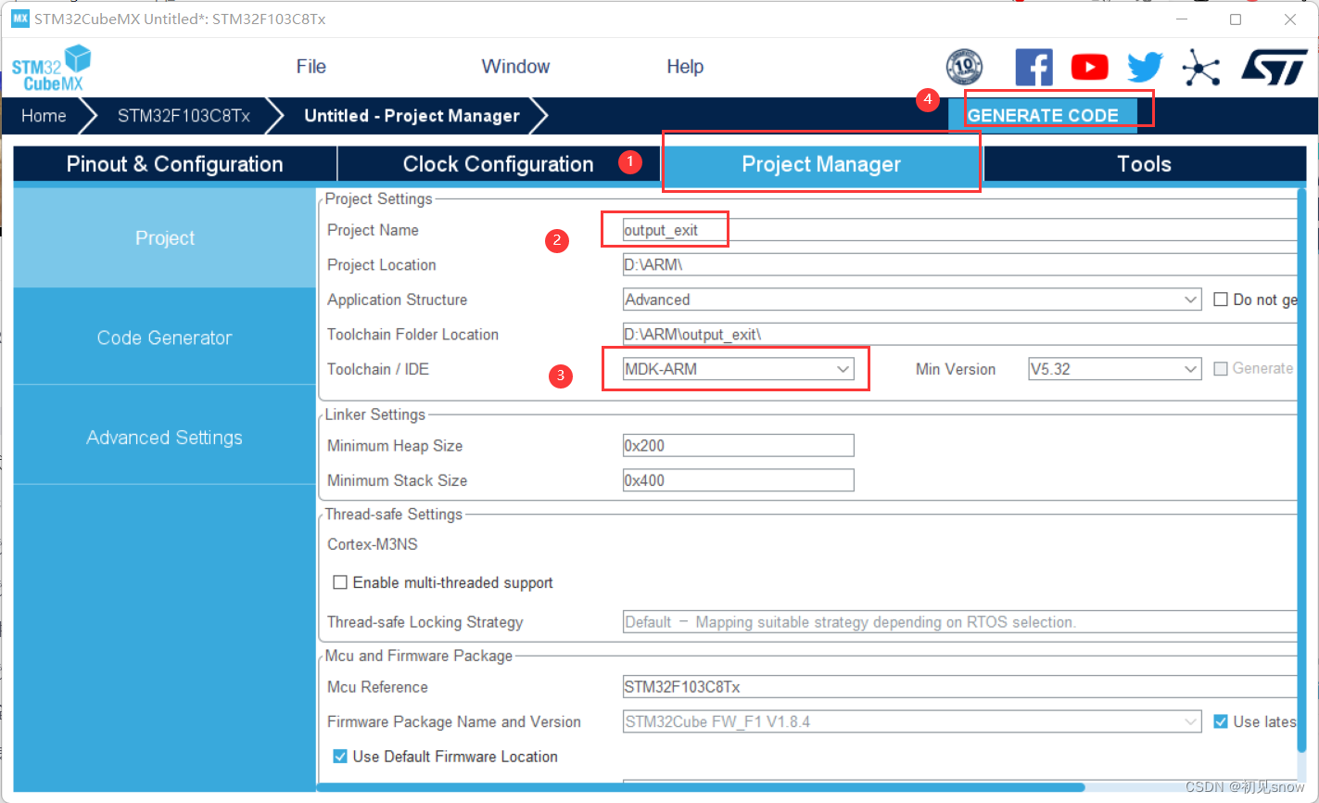The height and width of the screenshot is (803, 1319).
Task: Open the YouTube icon link
Action: 1089,67
